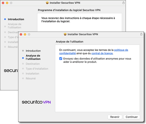Image resolution: width=146 pixels, height=124 pixels.
Task: Select Introduction step in front window sidebar
Action: tap(33, 51)
